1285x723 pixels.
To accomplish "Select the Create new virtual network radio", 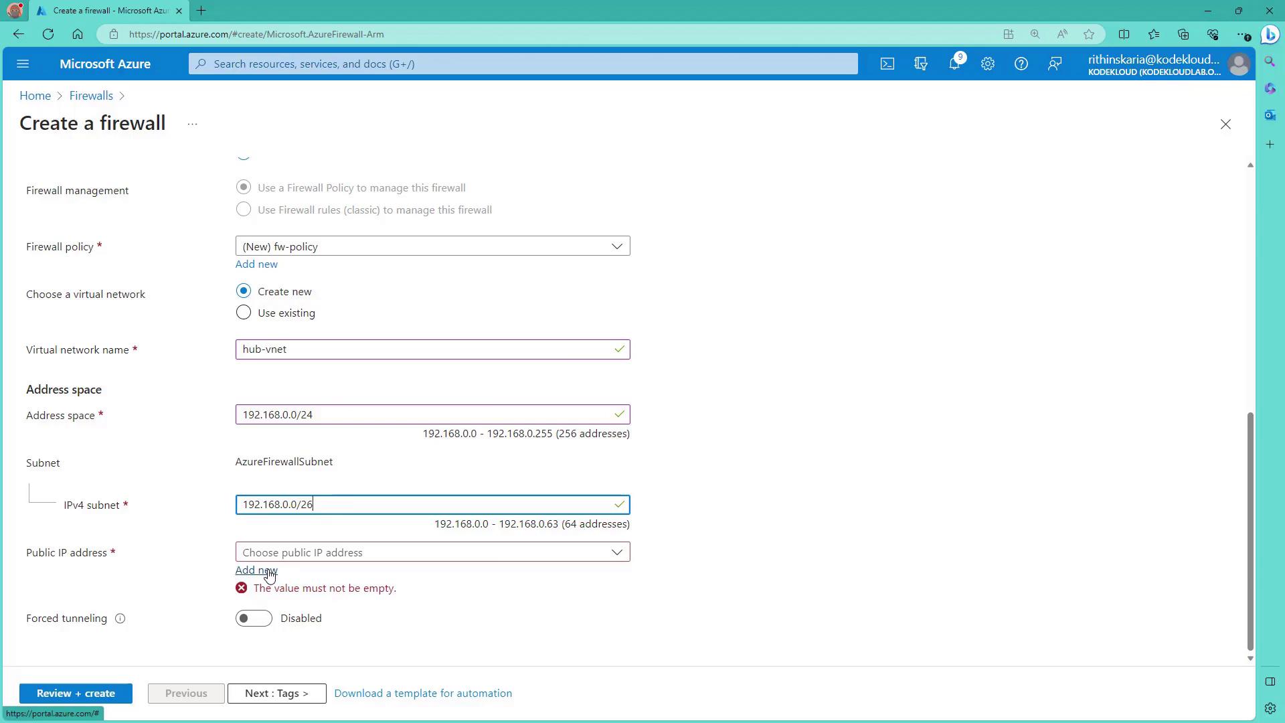I will 244,291.
